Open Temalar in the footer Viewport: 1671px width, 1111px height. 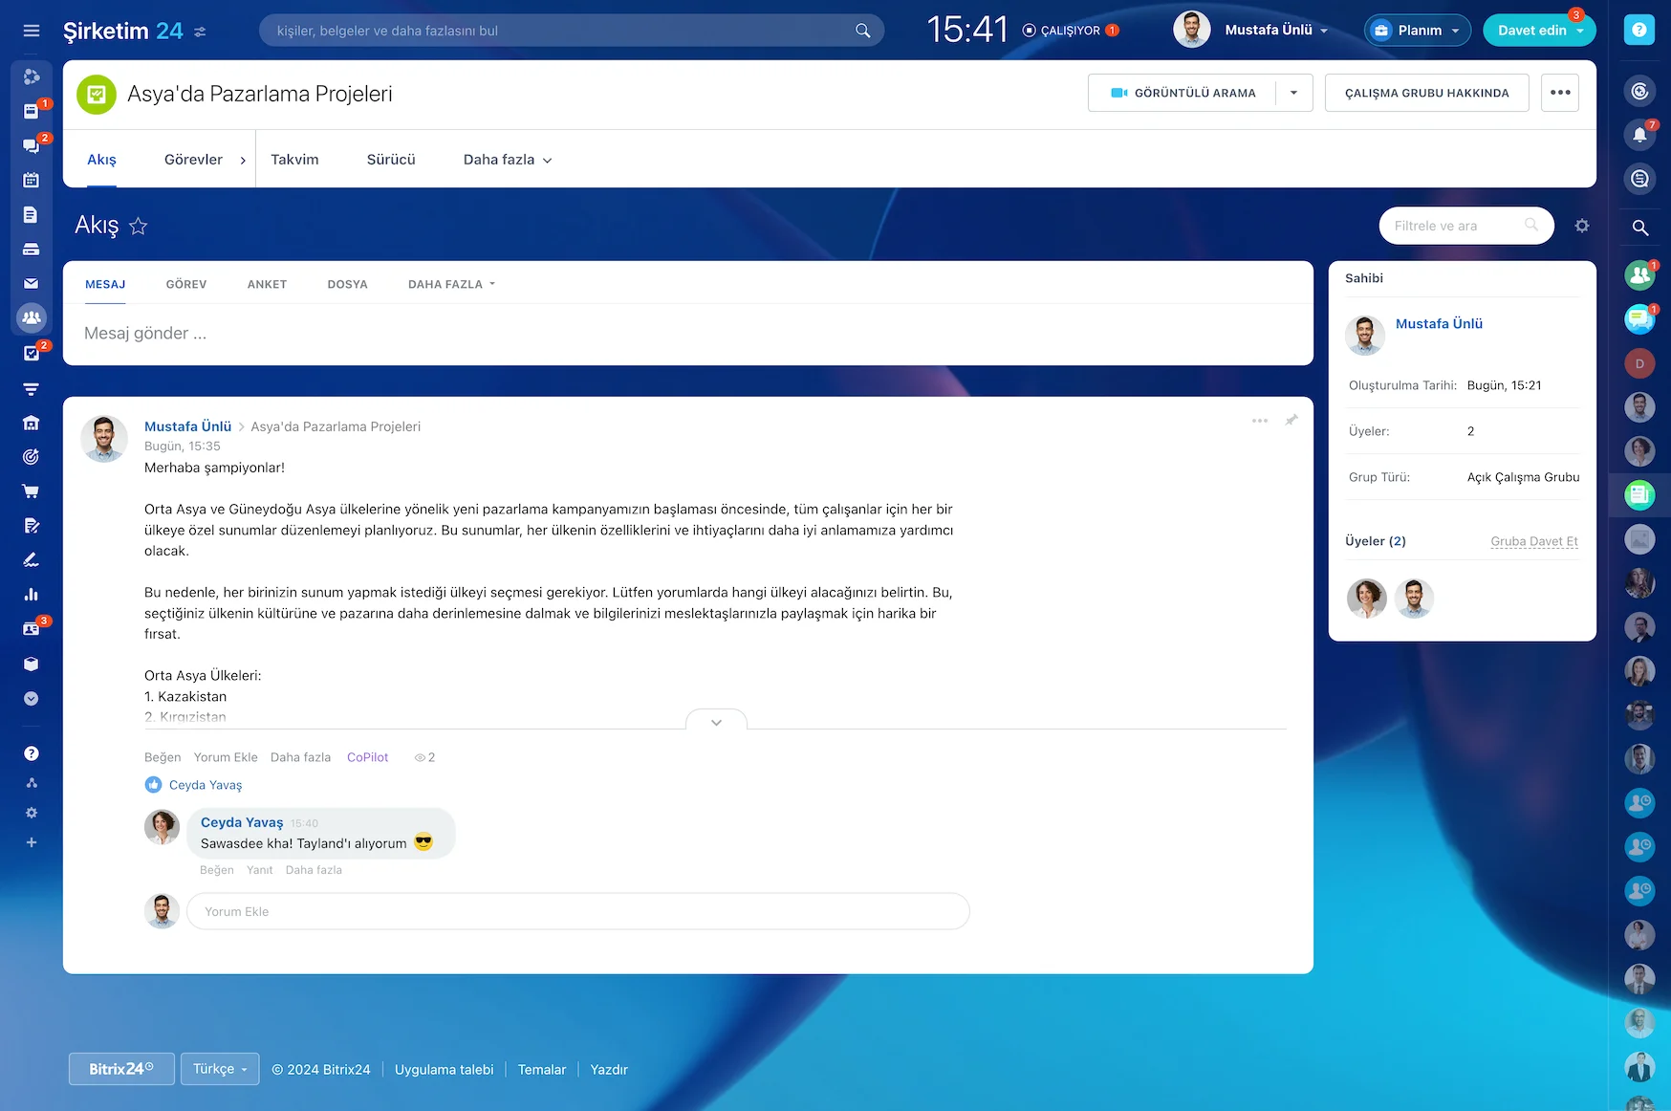click(542, 1070)
